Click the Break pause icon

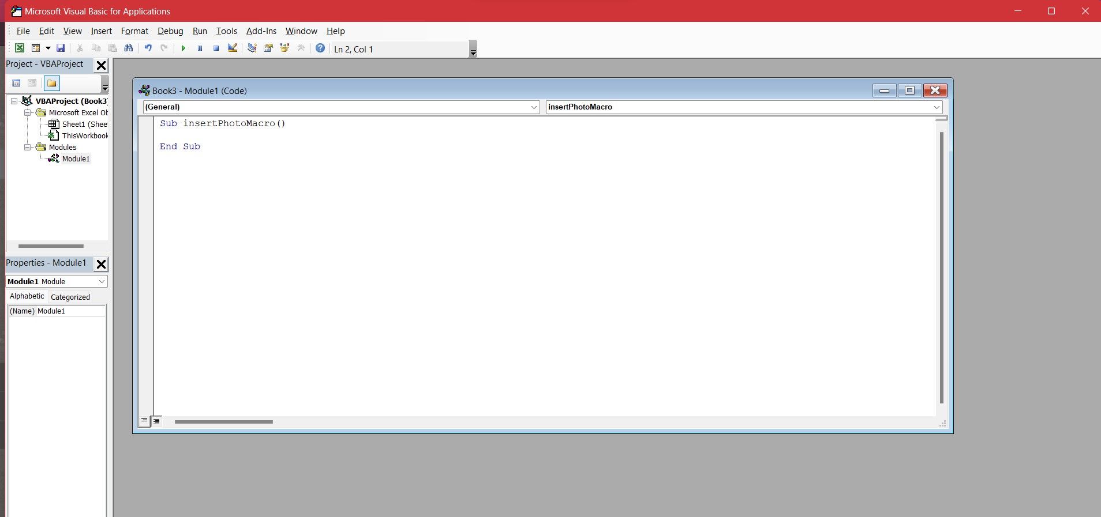coord(200,48)
